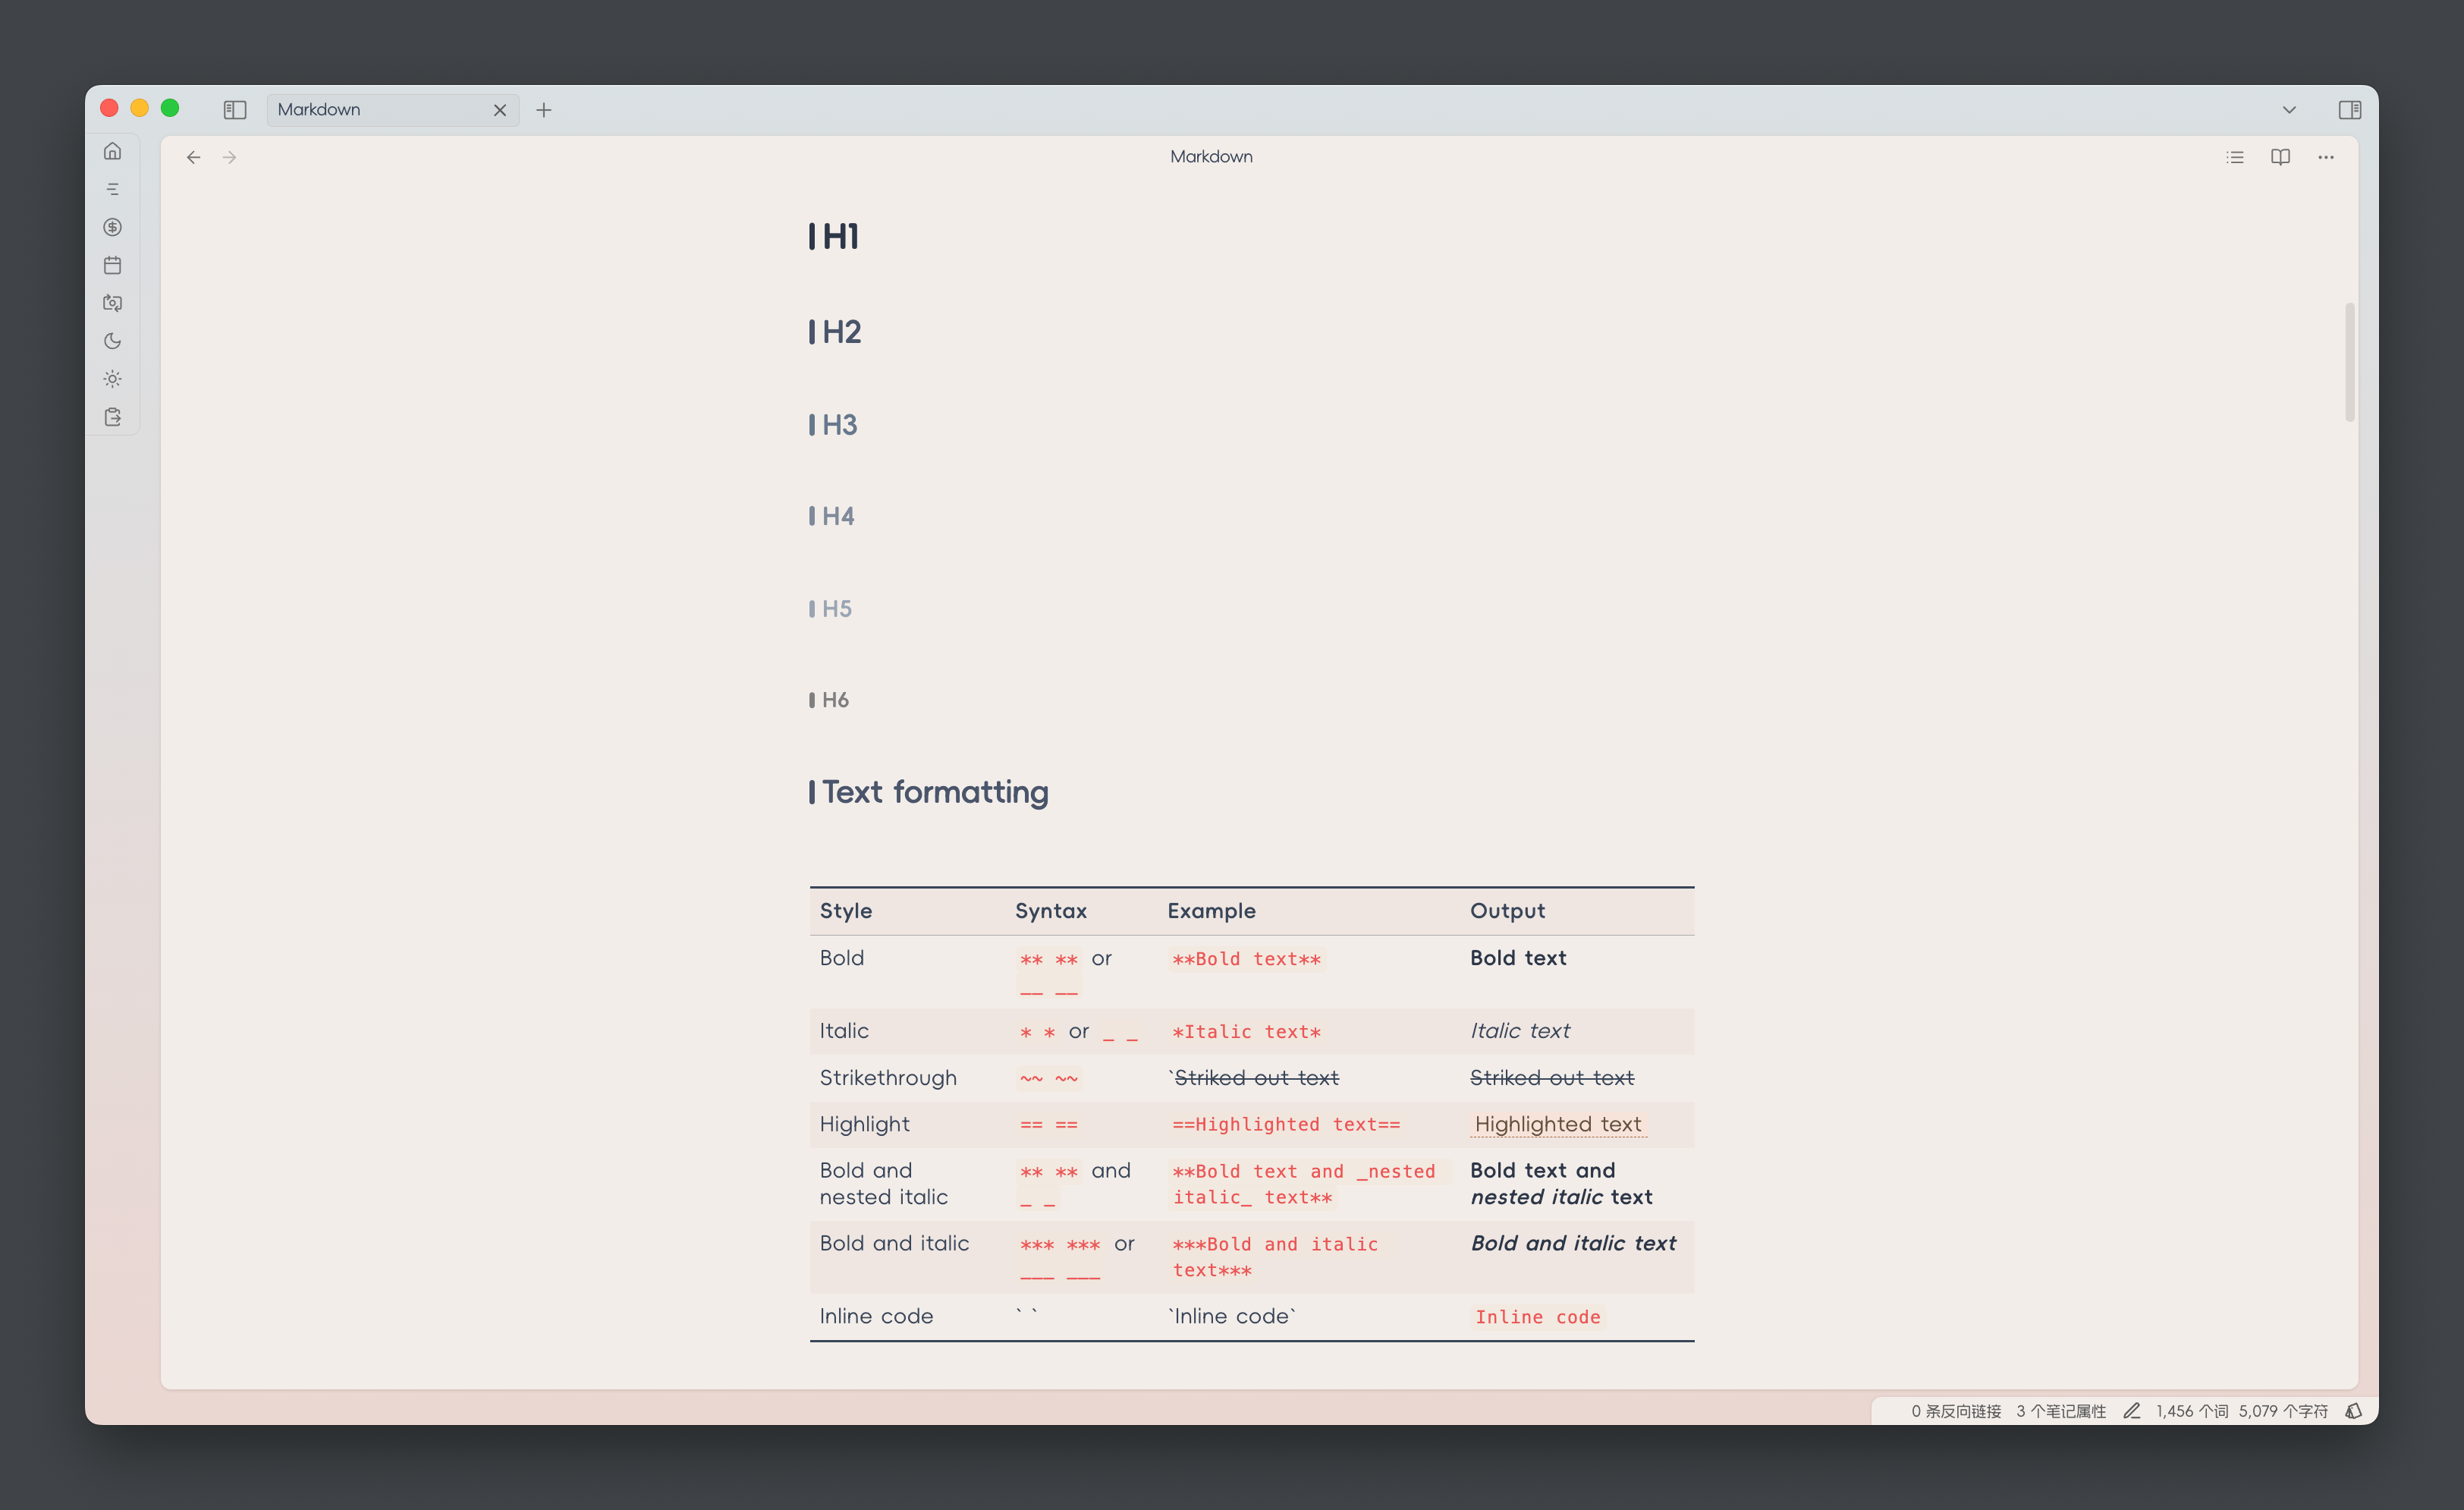Image resolution: width=2464 pixels, height=1510 pixels.
Task: Open the dollar sign ribbon icon
Action: (112, 227)
